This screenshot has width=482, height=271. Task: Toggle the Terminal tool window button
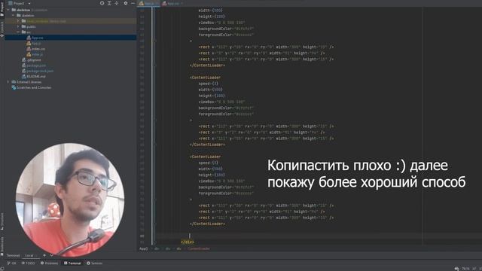(72, 263)
